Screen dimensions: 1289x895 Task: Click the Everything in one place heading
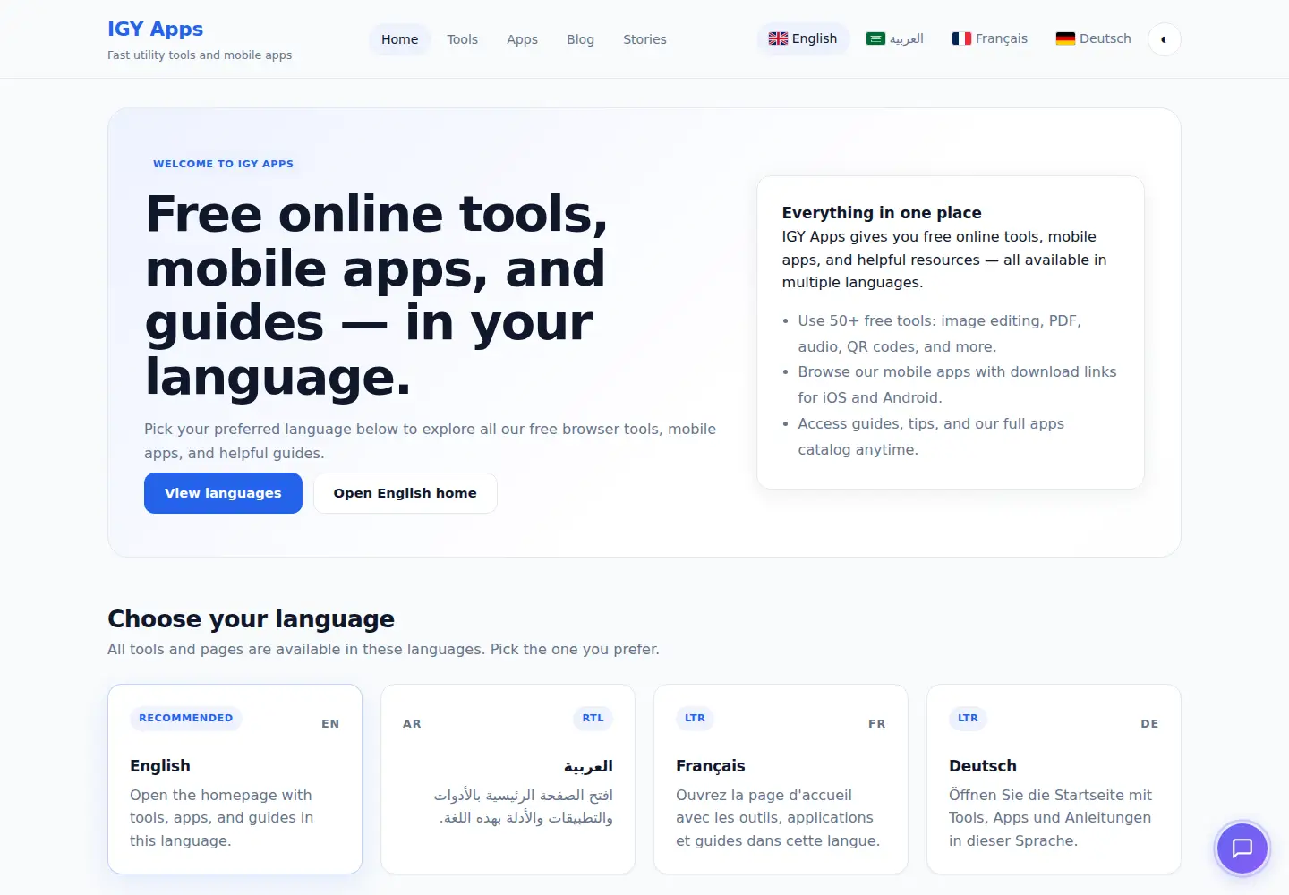882,213
